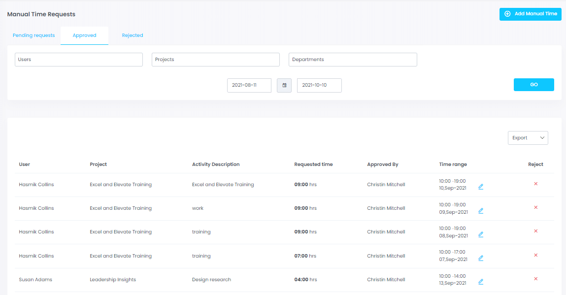The width and height of the screenshot is (566, 295).
Task: Edit time range for 09,Sep-2021 entry
Action: click(481, 211)
